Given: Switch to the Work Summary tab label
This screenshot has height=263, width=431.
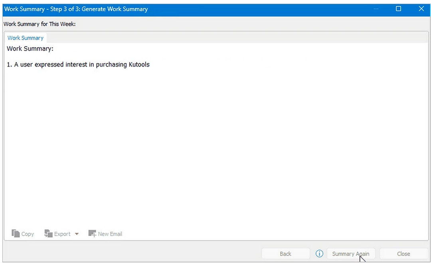Looking at the screenshot, I should [x=25, y=37].
